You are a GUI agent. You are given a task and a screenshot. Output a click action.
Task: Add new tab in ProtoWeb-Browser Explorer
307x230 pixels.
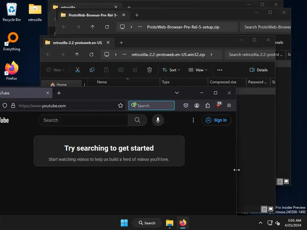click(137, 15)
